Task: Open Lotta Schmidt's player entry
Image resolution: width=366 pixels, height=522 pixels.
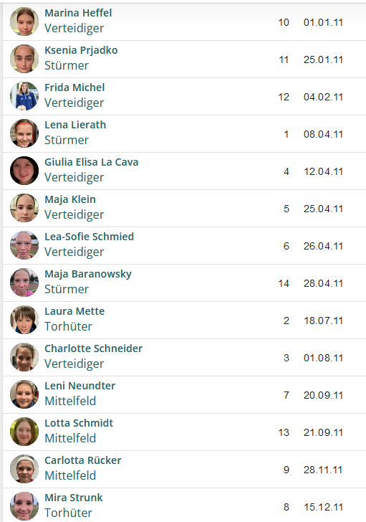Action: click(79, 423)
